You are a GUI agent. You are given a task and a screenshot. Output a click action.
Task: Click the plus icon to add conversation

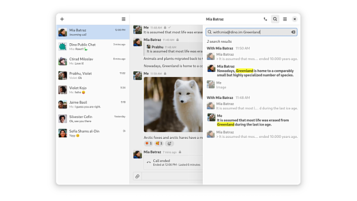62,19
